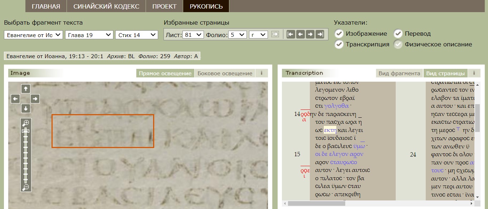Click the blue word σταυρωσο
488x209 pixels.
(x=343, y=162)
